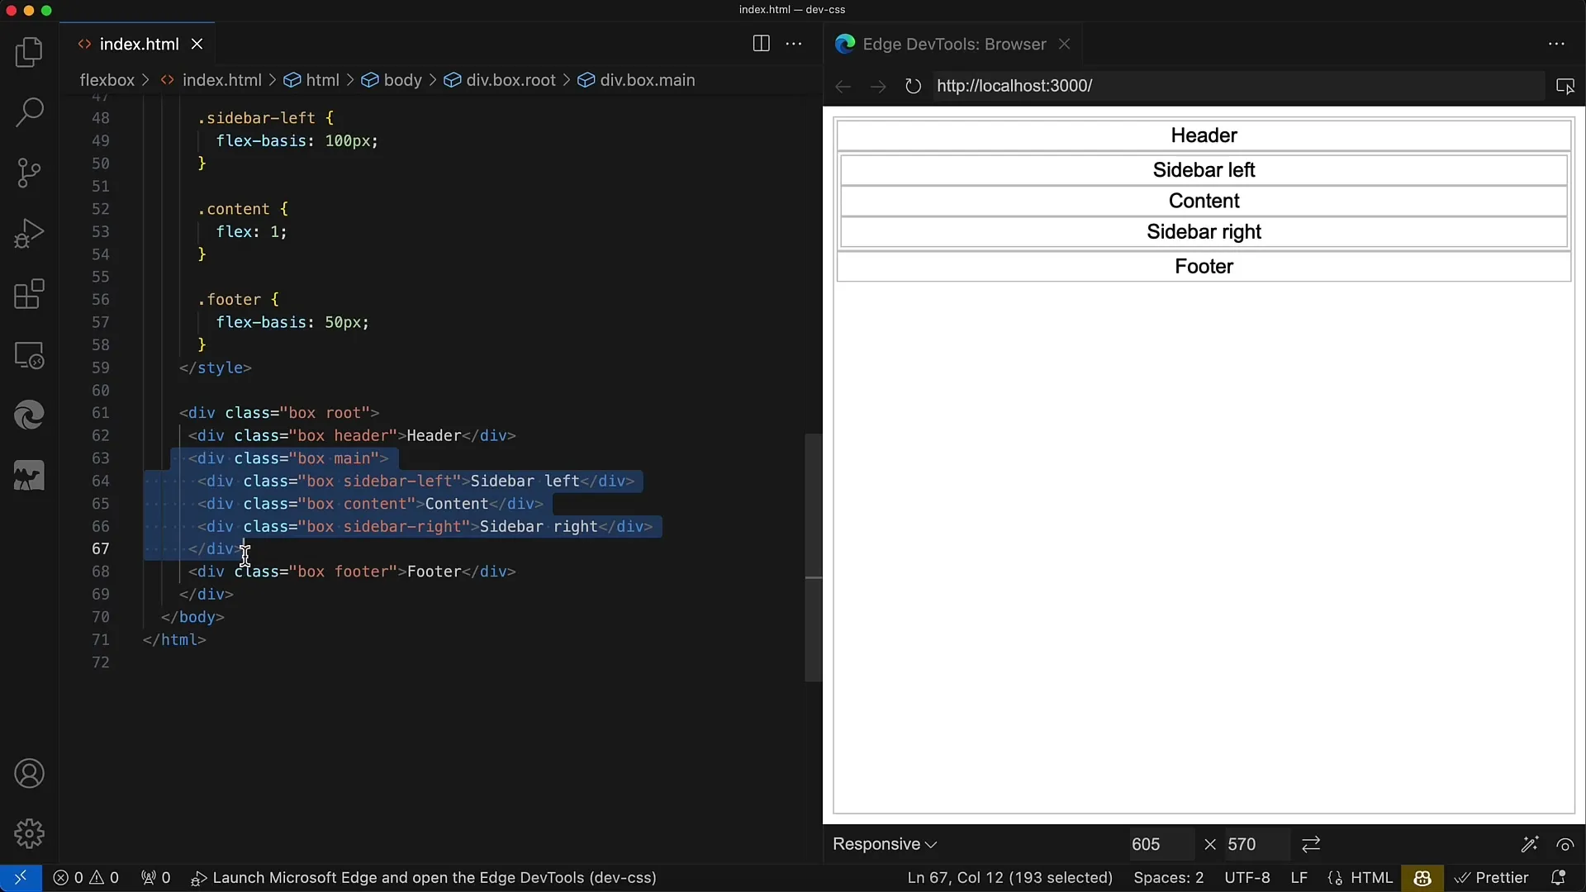This screenshot has height=892, width=1586.
Task: Open the emulation effects wand icon
Action: point(1530,844)
